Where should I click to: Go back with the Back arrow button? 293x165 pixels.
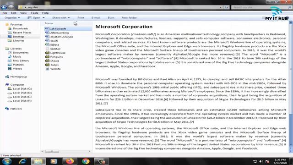(x=4, y=7)
